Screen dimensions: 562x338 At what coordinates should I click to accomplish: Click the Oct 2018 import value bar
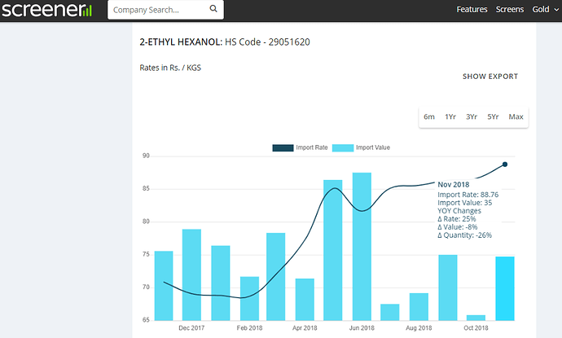476,317
